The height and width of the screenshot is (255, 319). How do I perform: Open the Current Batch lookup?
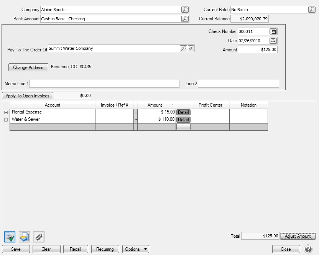(312, 10)
